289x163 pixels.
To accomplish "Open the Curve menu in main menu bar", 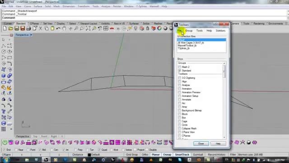I will tap(28, 6).
